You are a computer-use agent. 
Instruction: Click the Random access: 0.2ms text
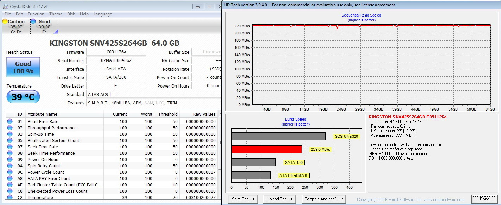point(391,126)
